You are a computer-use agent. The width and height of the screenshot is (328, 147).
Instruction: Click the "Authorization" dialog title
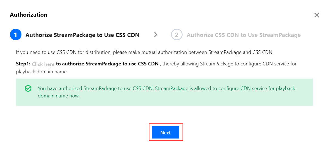pos(28,15)
